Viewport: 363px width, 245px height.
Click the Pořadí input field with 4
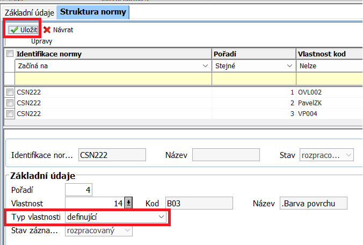coord(79,190)
